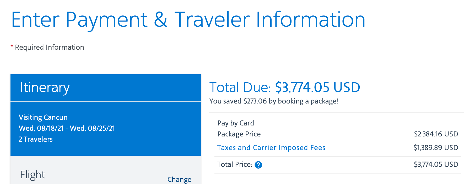Click the question mark beside Total Price
Image resolution: width=464 pixels, height=184 pixels.
258,165
